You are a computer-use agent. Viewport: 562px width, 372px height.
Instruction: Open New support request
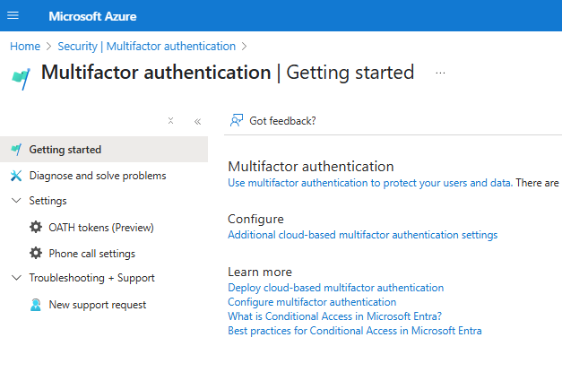(97, 305)
